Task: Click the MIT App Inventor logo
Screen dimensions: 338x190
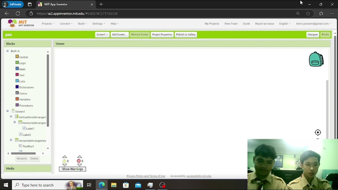Action: (x=21, y=23)
